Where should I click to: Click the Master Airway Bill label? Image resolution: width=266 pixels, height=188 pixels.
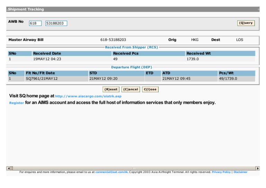(x=26, y=40)
